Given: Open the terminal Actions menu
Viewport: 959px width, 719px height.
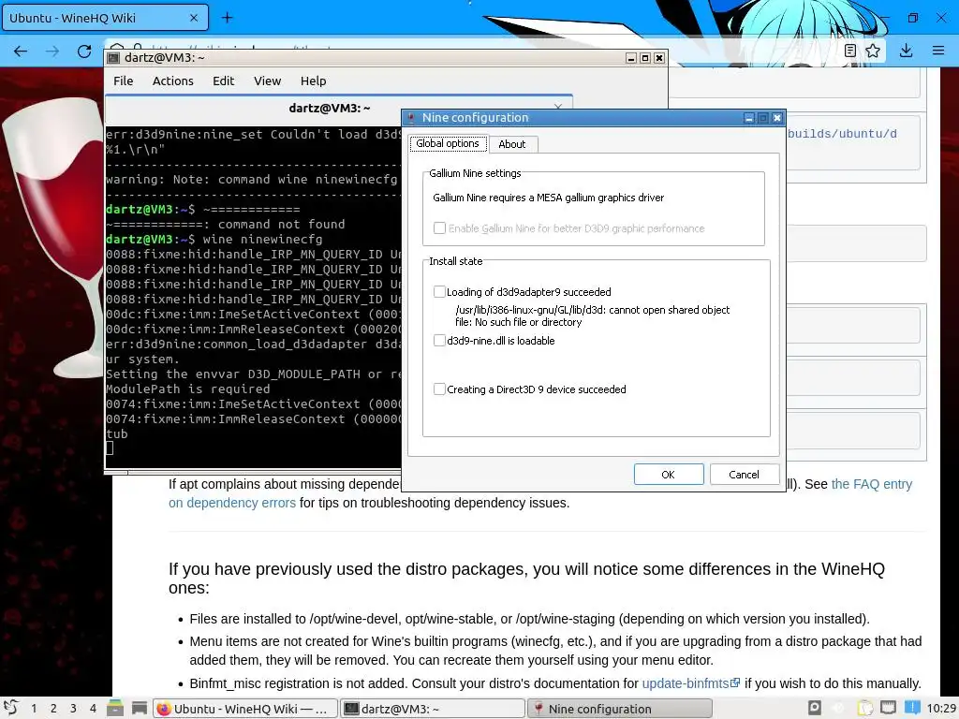Looking at the screenshot, I should pyautogui.click(x=172, y=81).
